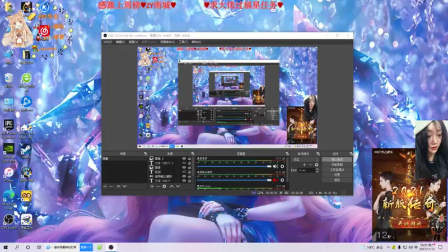
Task: Unmute the red muted speaker icon
Action: click(x=276, y=180)
